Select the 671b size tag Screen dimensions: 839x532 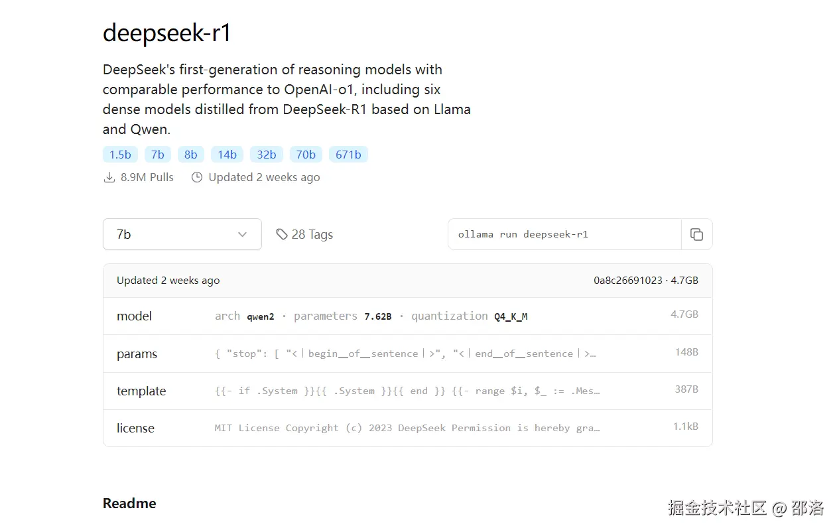(348, 155)
